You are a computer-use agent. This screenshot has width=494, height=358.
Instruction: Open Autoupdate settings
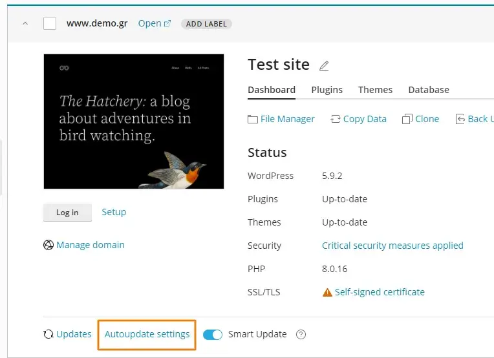[147, 334]
